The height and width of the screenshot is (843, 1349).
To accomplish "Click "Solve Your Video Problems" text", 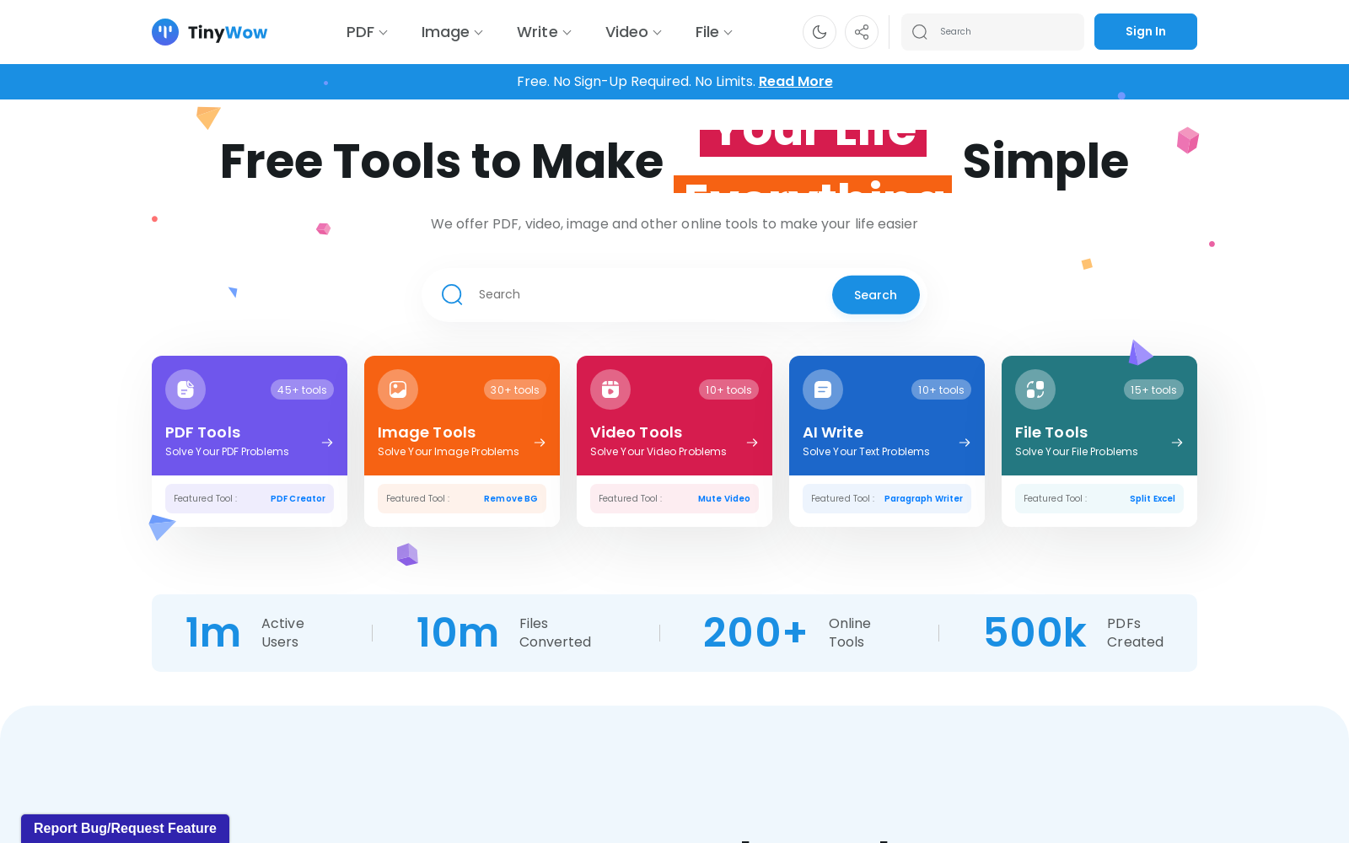I will point(658,452).
